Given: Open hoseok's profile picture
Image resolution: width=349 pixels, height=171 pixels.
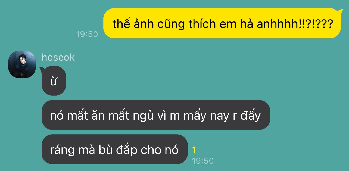Looking at the screenshot, I should (x=22, y=64).
